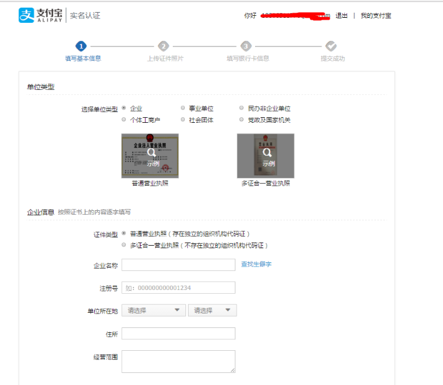This screenshot has width=443, height=385.
Task: Select 个体工商户 radio button
Action: [124, 119]
